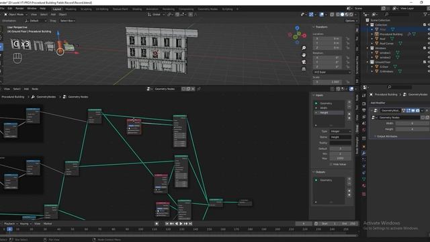Open the Output properties tab icon
The height and width of the screenshot is (242, 430).
(x=364, y=110)
